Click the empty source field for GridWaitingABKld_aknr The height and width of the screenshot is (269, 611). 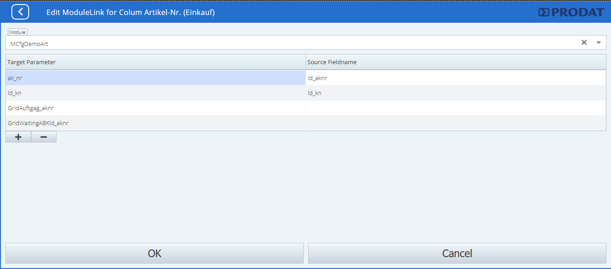pyautogui.click(x=455, y=123)
